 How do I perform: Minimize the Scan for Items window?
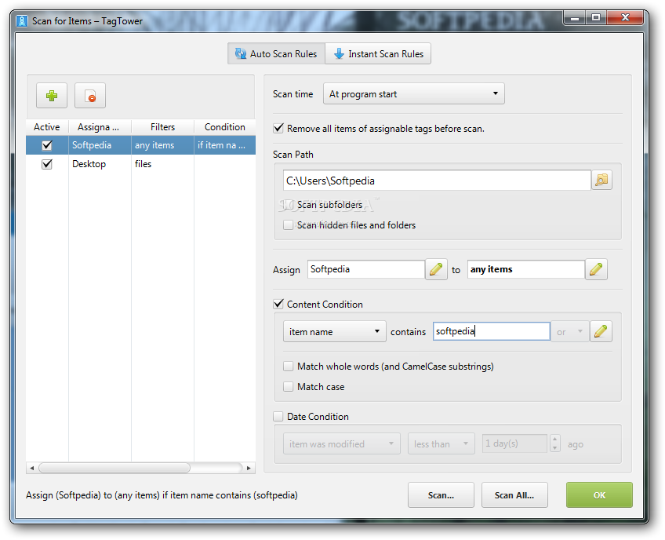coord(575,18)
